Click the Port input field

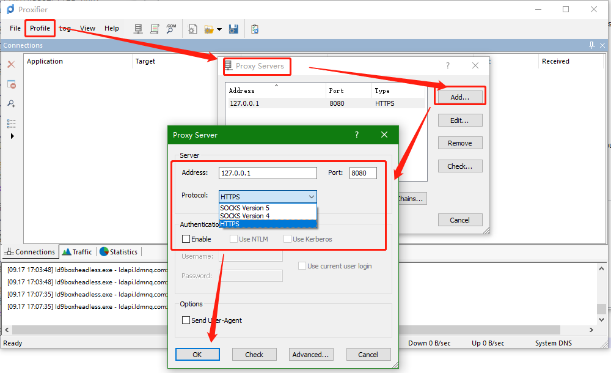click(x=363, y=173)
